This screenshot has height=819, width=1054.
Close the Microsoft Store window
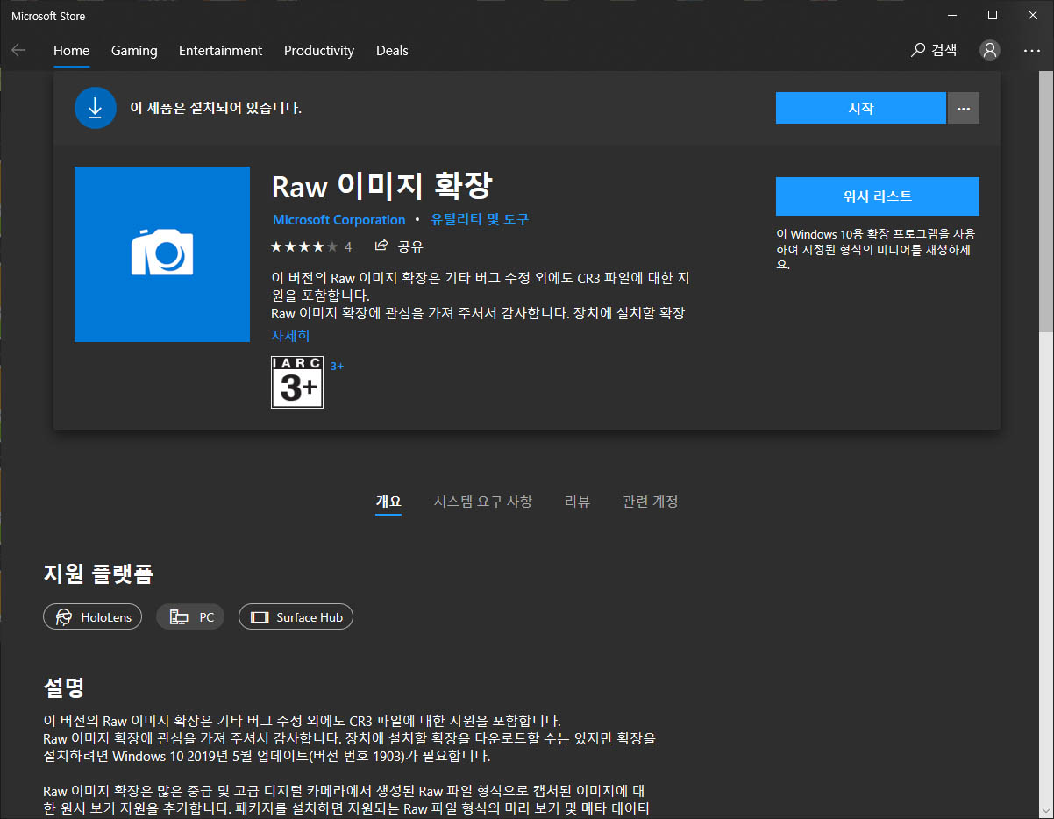click(1033, 15)
